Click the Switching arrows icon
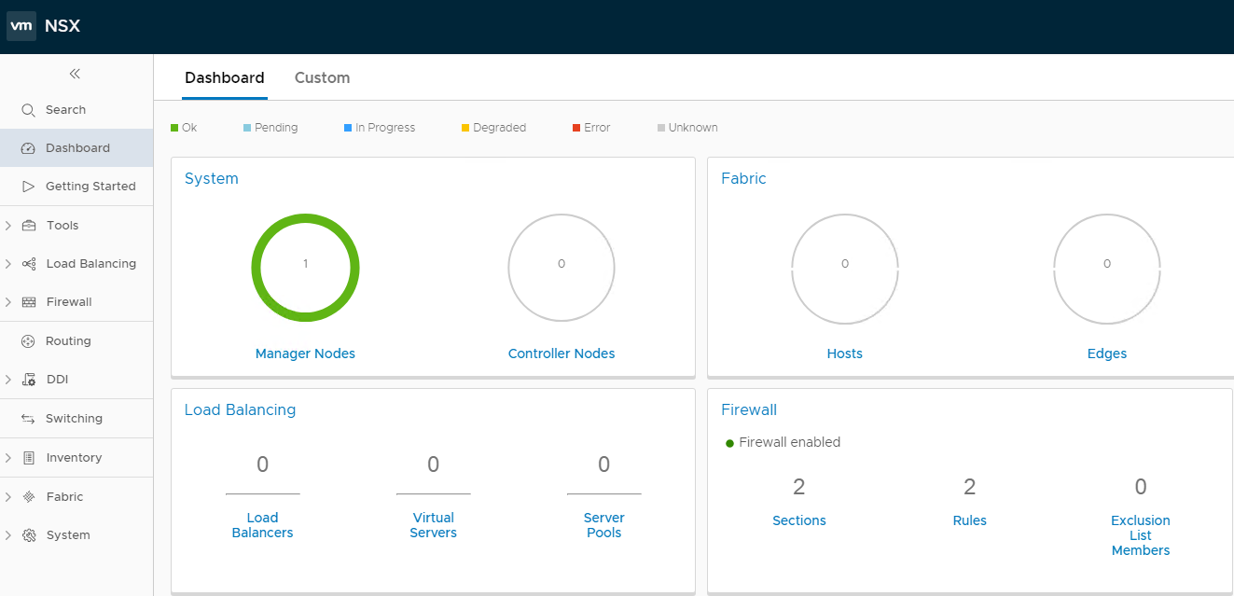1234x596 pixels. click(x=28, y=419)
